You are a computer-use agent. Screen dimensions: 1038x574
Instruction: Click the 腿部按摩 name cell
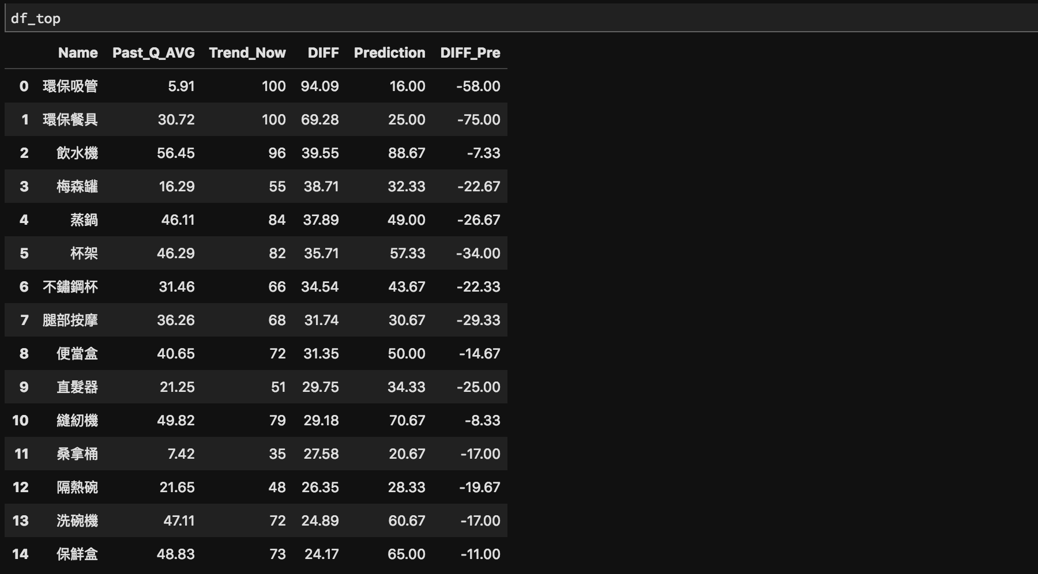click(70, 320)
